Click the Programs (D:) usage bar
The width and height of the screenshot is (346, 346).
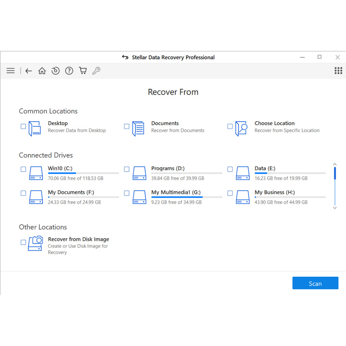coord(187,173)
